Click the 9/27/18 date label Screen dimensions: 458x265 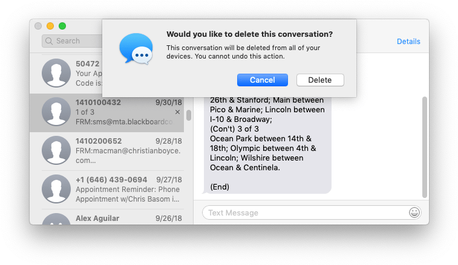point(169,179)
